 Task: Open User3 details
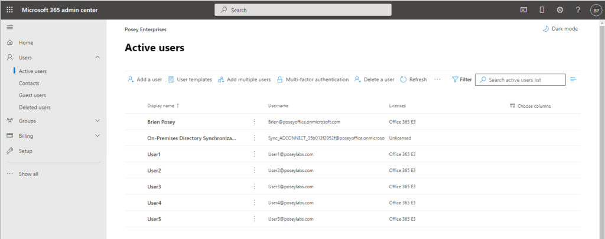click(154, 187)
